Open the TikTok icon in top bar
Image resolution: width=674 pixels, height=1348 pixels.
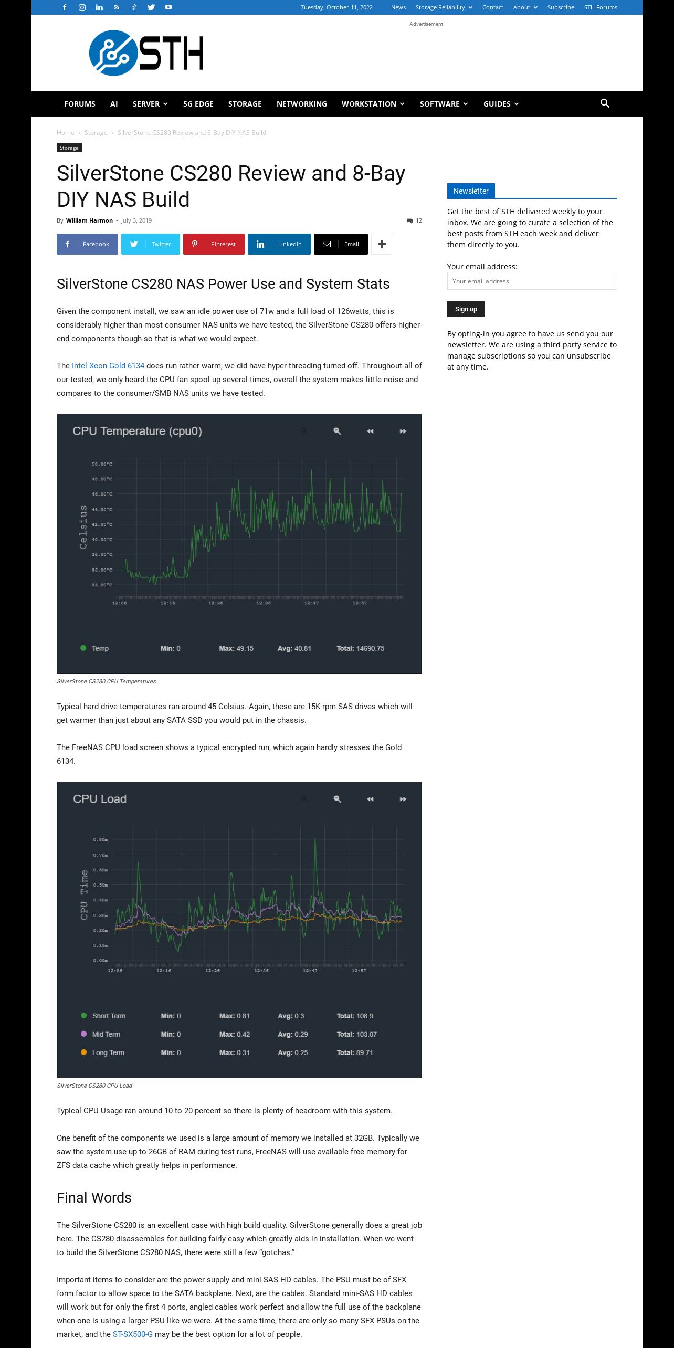coord(134,7)
